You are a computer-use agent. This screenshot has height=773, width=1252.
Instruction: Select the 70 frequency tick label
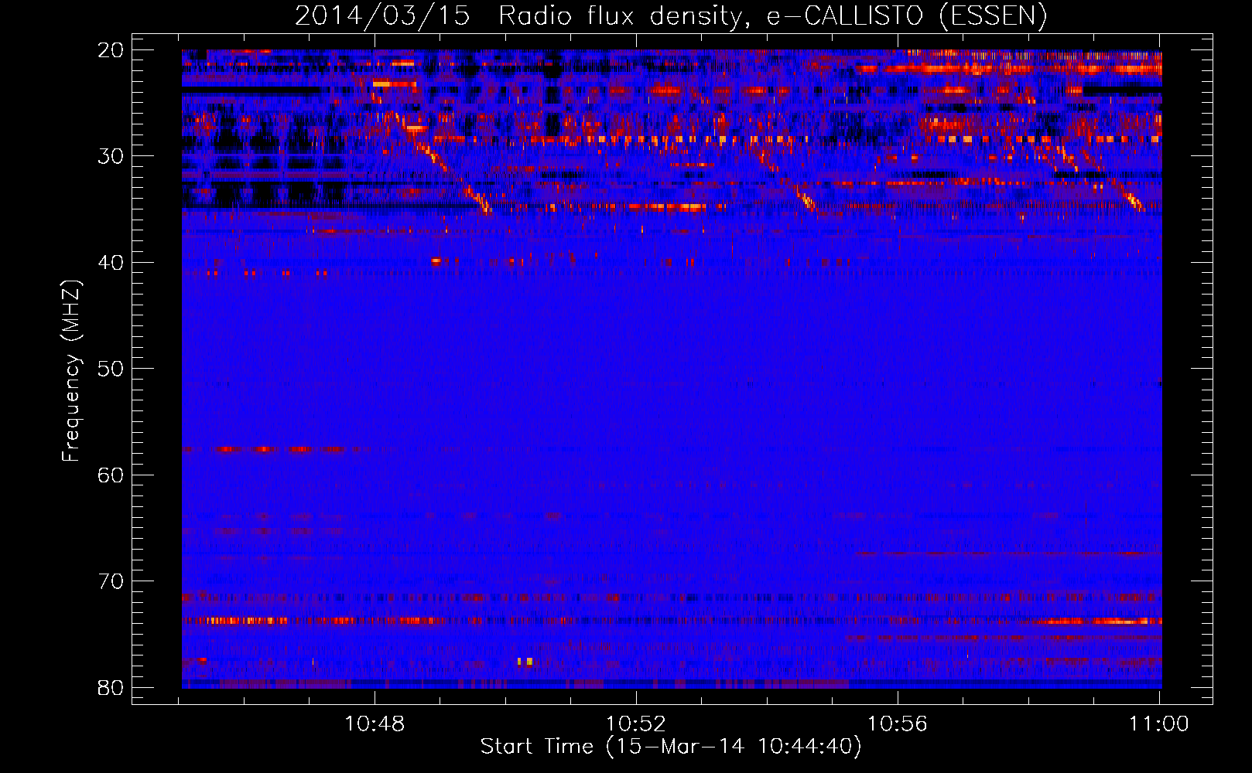(111, 581)
